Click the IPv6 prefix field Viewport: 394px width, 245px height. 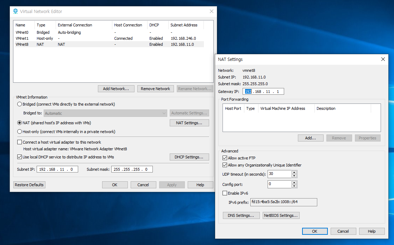coord(284,202)
